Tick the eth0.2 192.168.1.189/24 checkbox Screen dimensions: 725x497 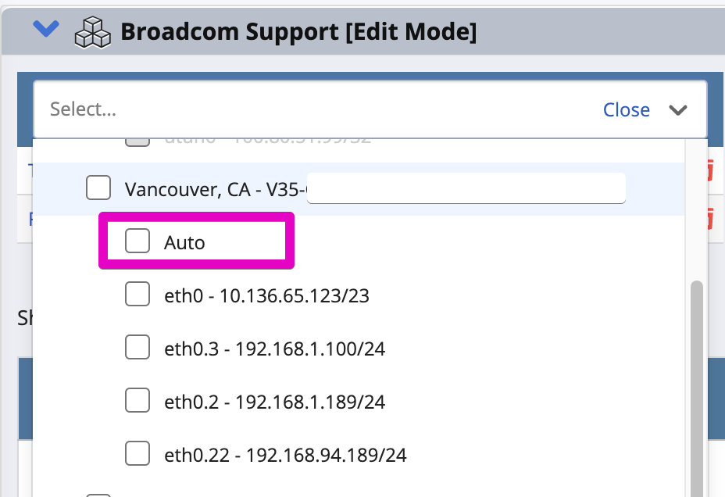137,401
